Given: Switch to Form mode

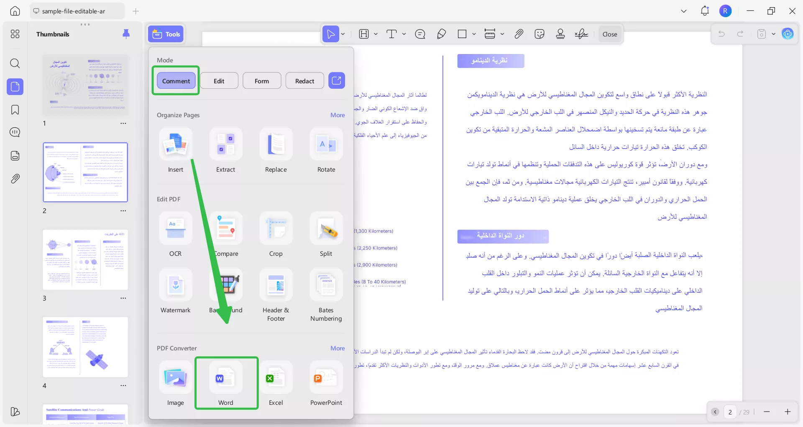Looking at the screenshot, I should coord(262,81).
